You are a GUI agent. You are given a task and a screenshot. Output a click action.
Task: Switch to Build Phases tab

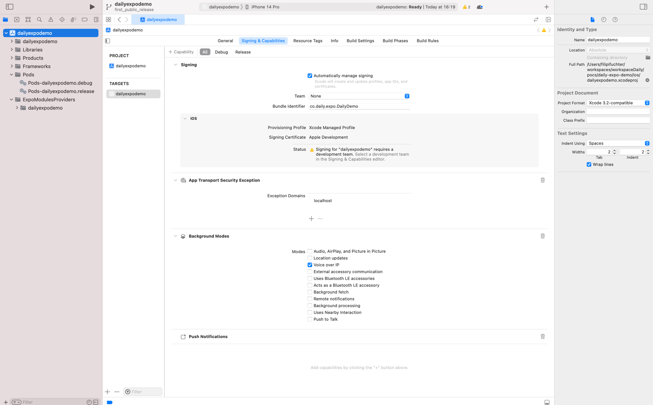click(395, 41)
